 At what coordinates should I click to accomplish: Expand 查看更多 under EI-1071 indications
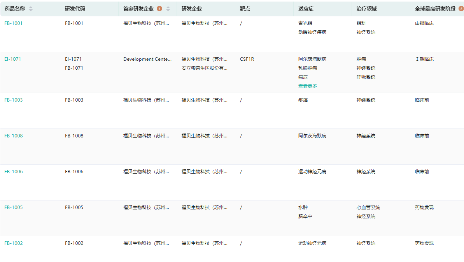click(308, 86)
